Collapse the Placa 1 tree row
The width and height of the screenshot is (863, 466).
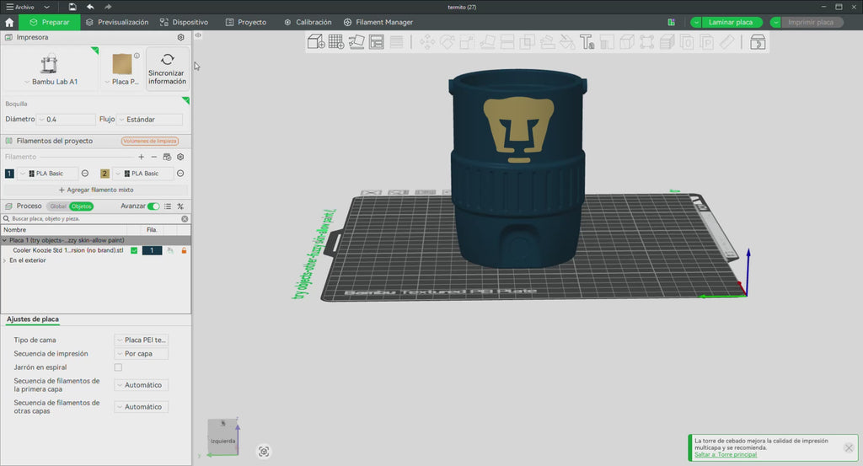click(x=5, y=240)
